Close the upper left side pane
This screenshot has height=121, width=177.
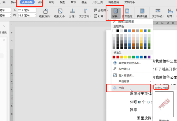(x=4, y=26)
